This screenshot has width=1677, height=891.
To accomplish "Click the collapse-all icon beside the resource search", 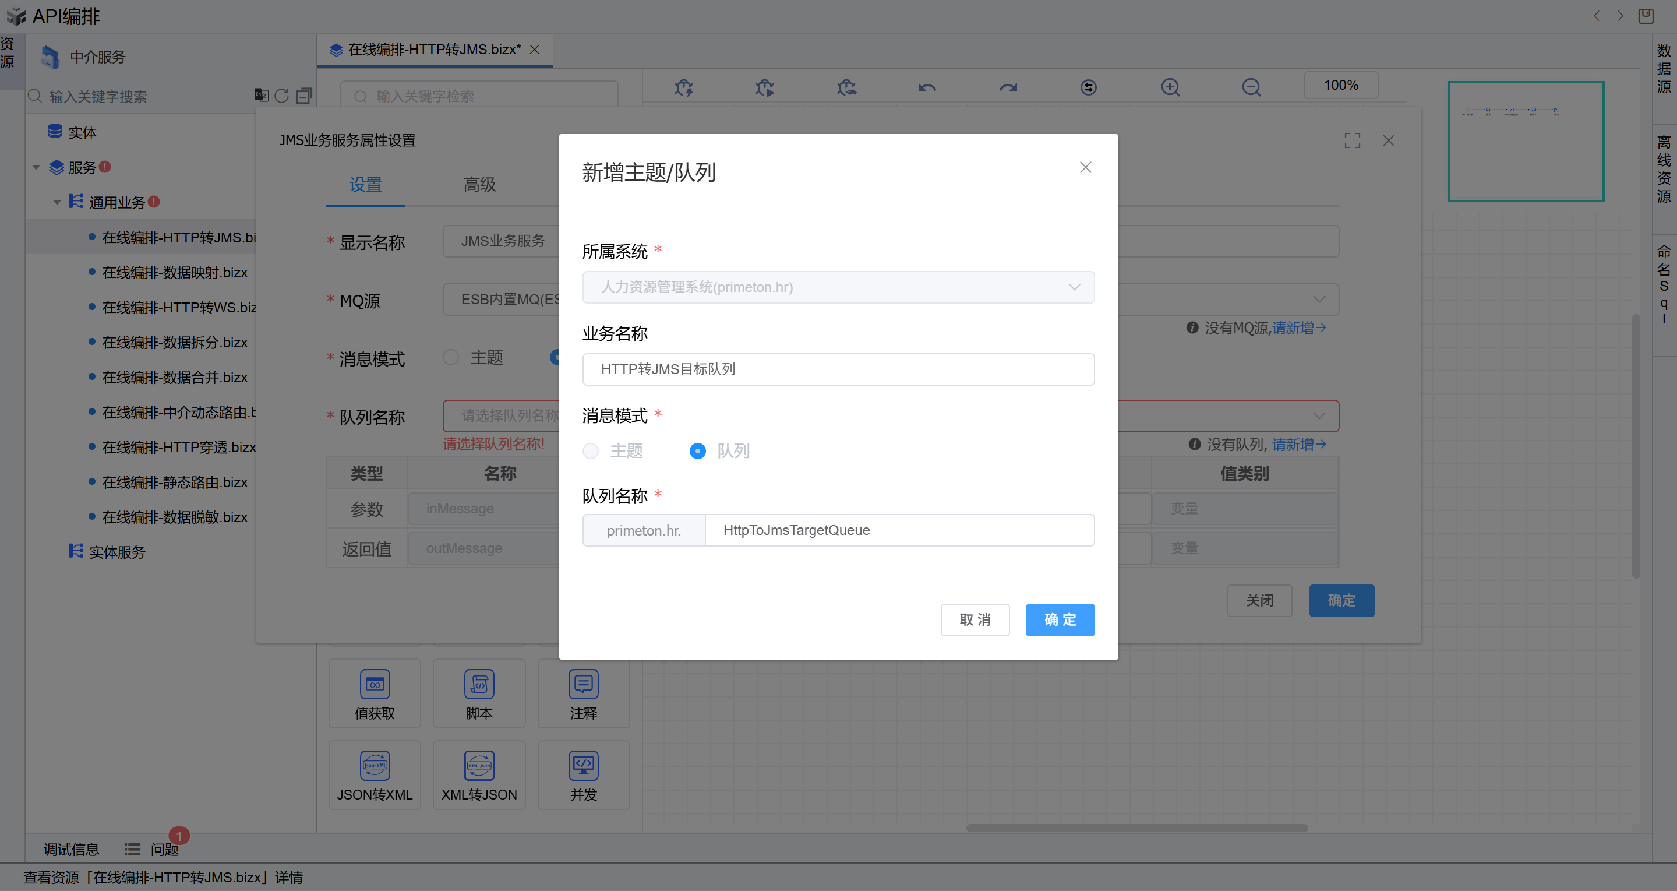I will click(303, 96).
